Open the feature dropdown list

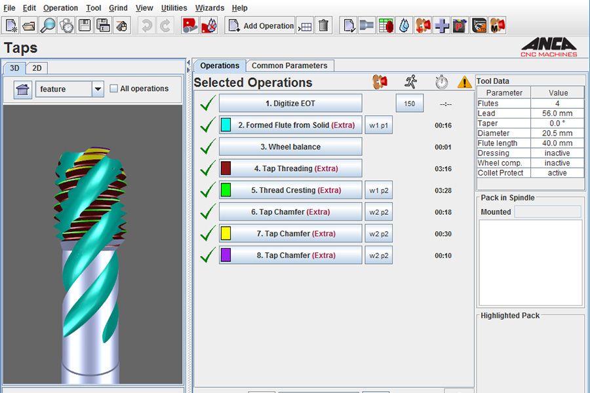click(x=98, y=89)
